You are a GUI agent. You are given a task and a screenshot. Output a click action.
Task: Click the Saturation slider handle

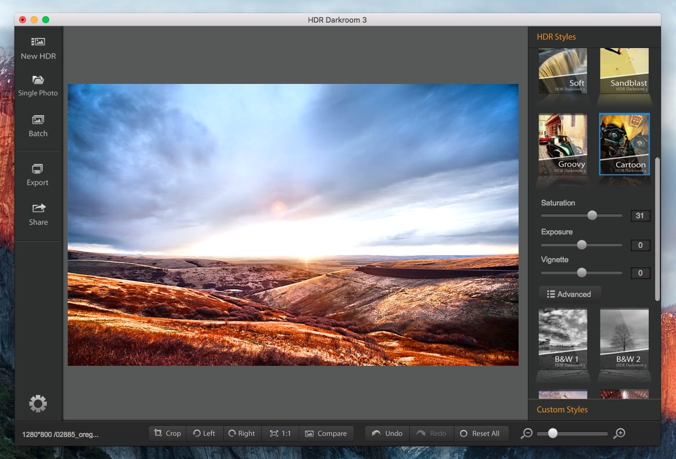tap(592, 215)
